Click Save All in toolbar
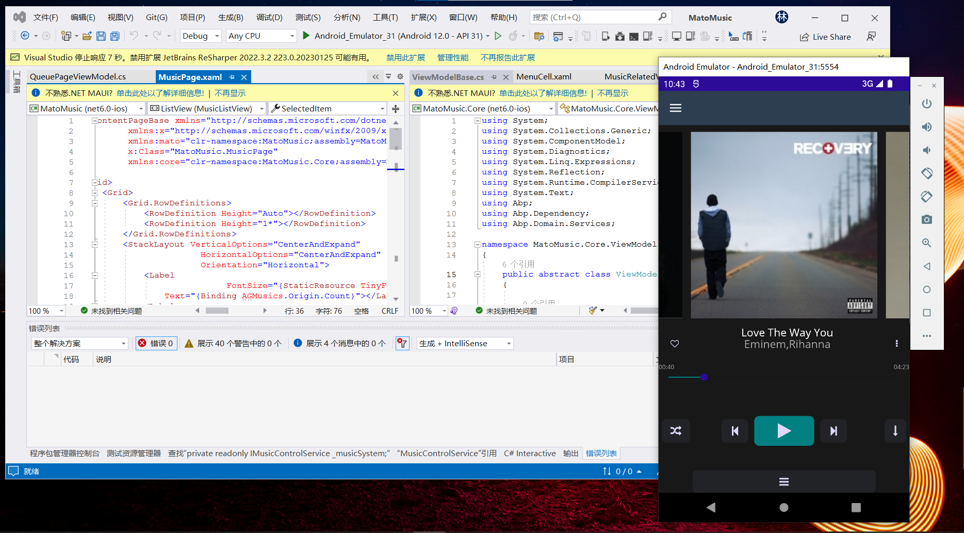Viewport: 964px width, 533px height. (115, 36)
